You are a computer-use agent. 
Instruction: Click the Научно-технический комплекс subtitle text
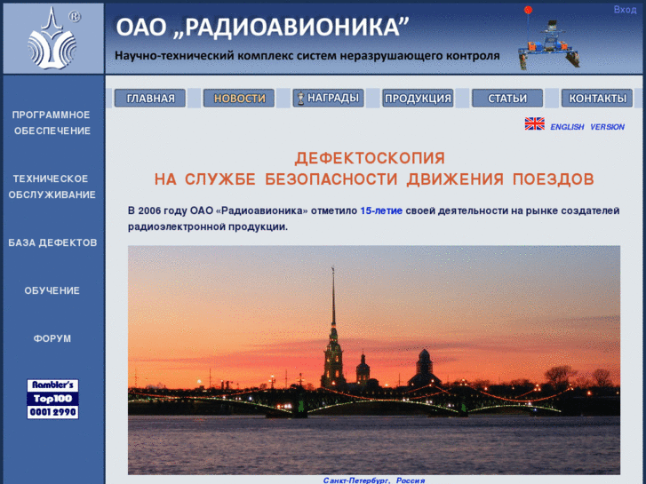coord(307,56)
